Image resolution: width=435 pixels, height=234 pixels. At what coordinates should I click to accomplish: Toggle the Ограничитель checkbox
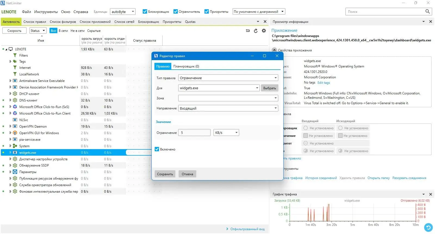point(176,11)
